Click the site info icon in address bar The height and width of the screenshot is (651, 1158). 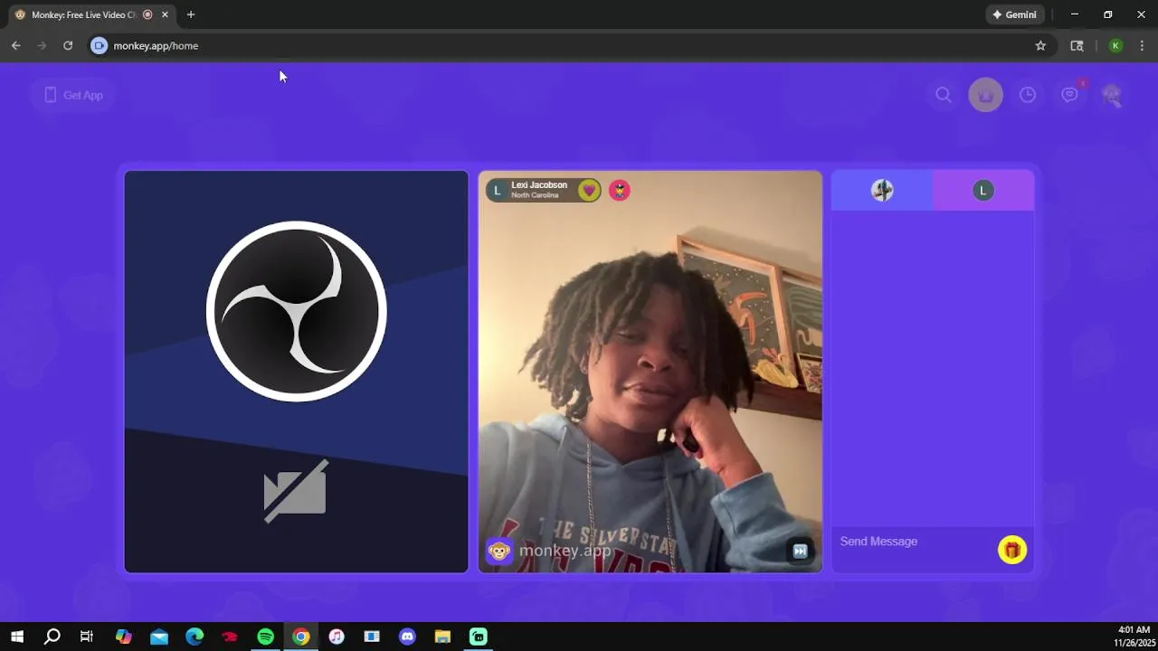100,45
